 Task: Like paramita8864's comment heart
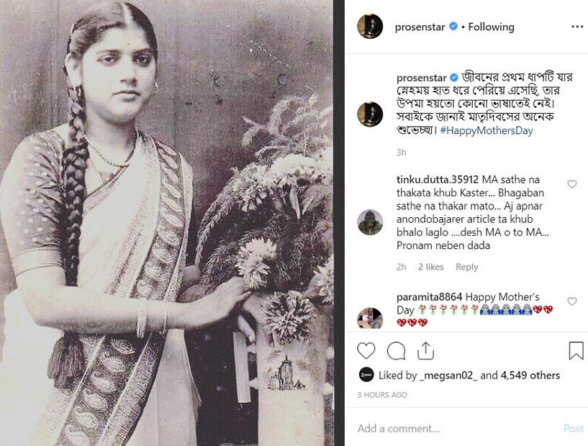click(572, 301)
